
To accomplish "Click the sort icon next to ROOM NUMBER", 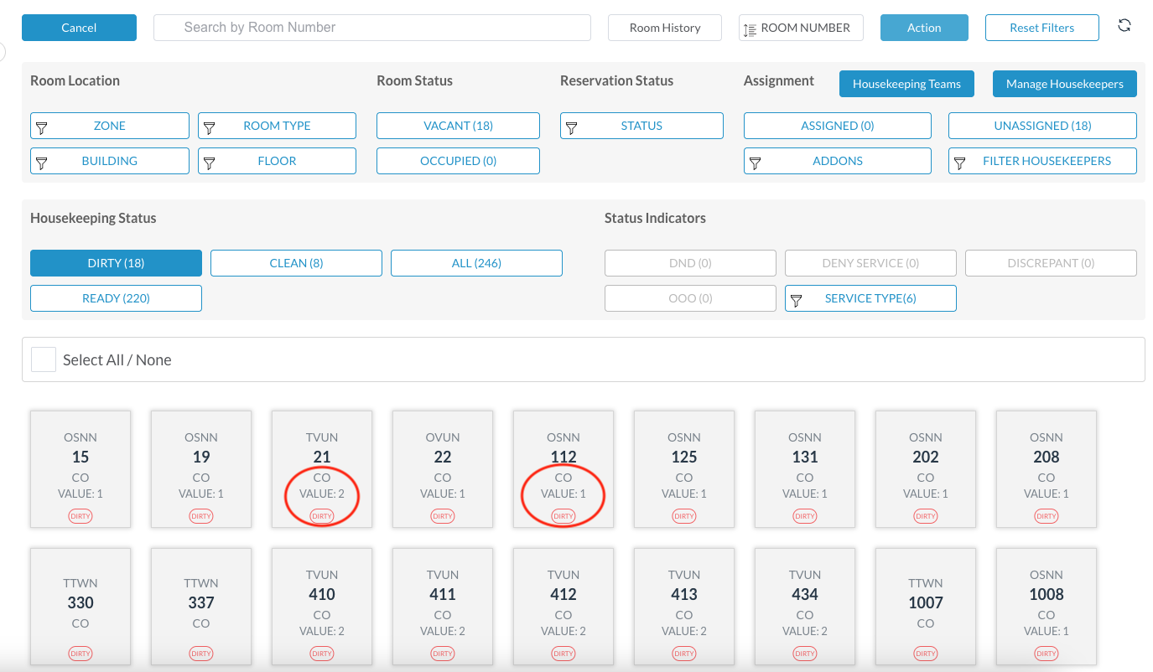I will pyautogui.click(x=750, y=27).
